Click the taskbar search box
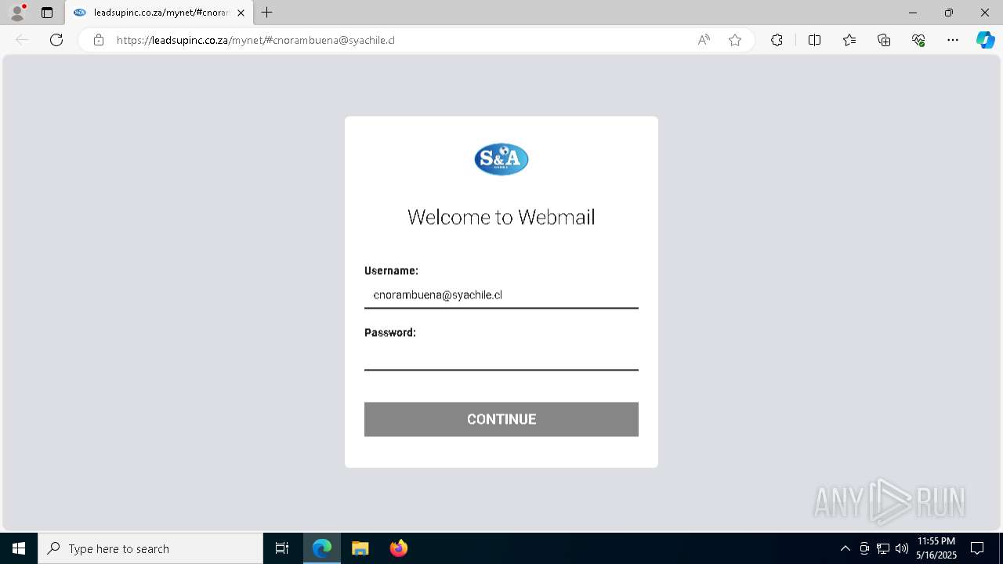Screen dimensions: 1003x564 coord(150,548)
